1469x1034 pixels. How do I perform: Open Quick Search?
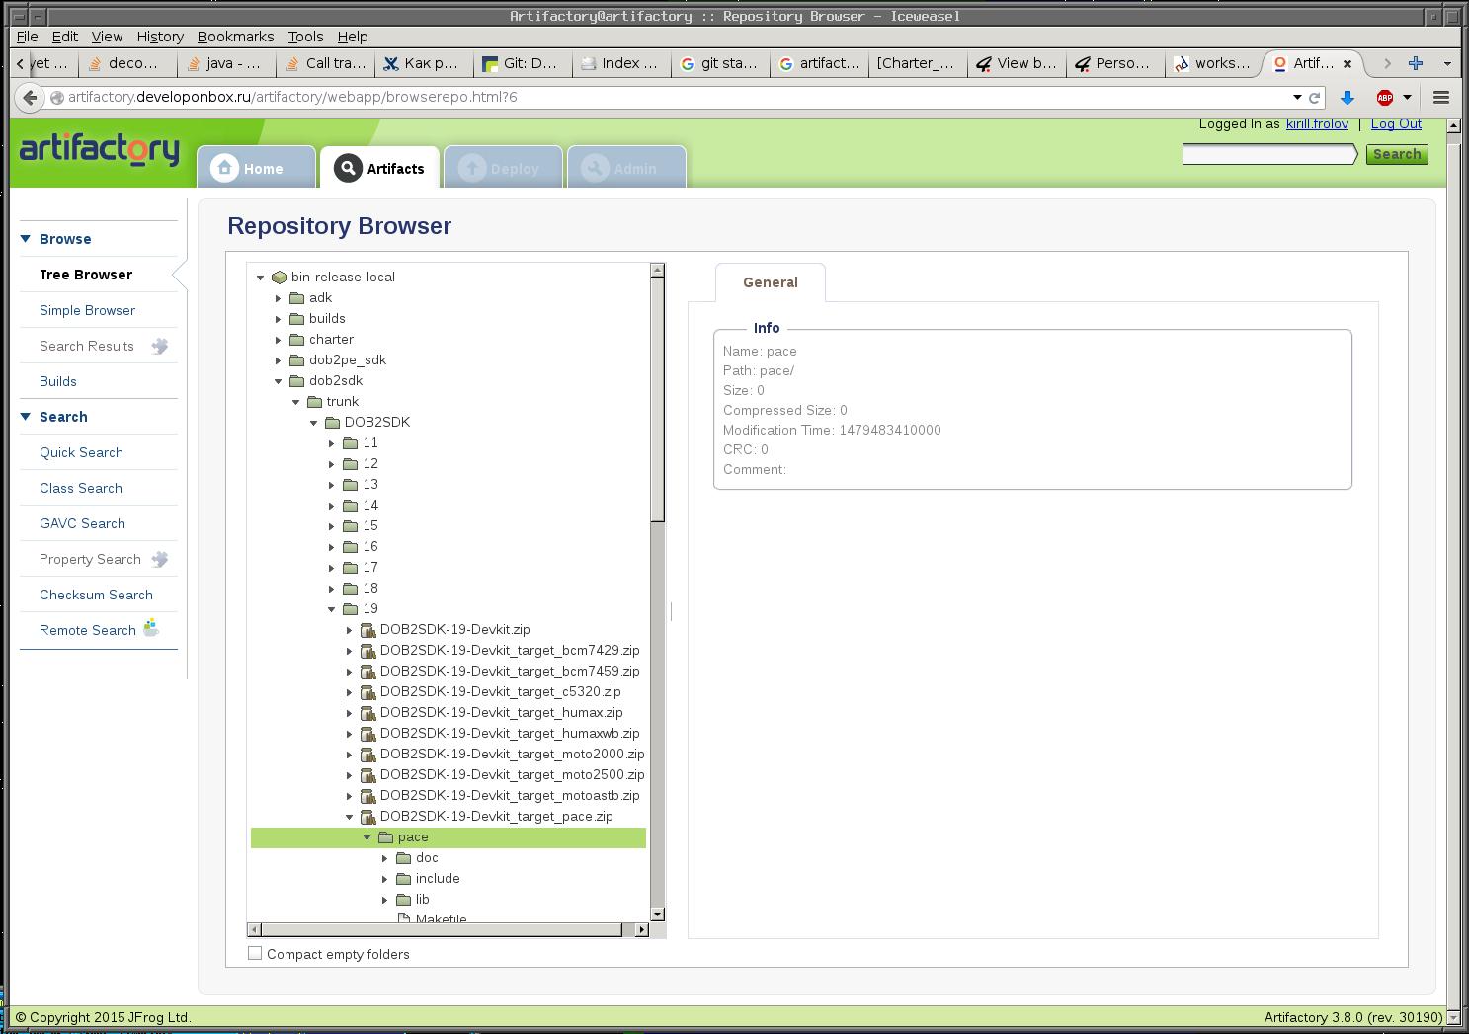coord(81,452)
